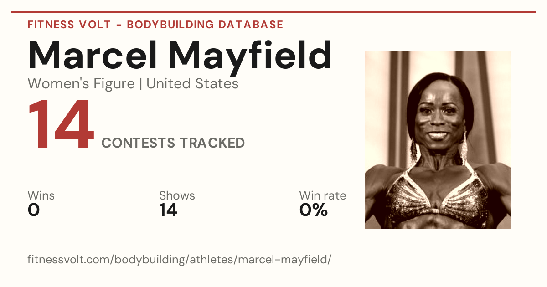Viewport: 547px width, 287px height.
Task: Click the large red number 14
Action: pyautogui.click(x=61, y=125)
